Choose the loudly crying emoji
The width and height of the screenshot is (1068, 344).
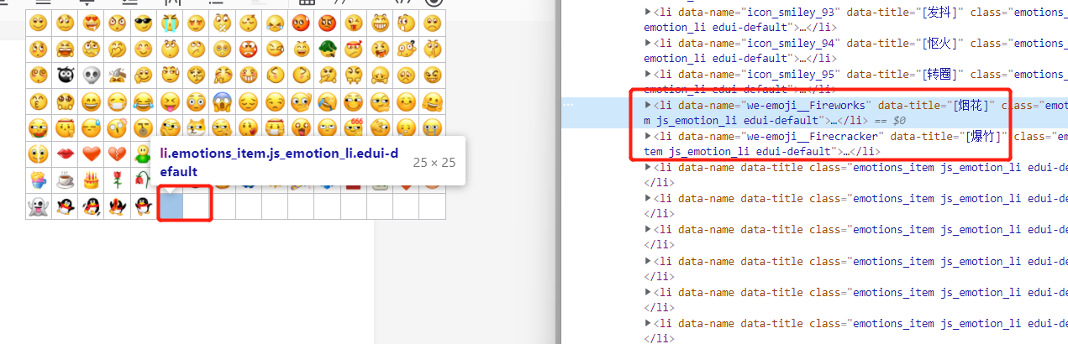170,23
